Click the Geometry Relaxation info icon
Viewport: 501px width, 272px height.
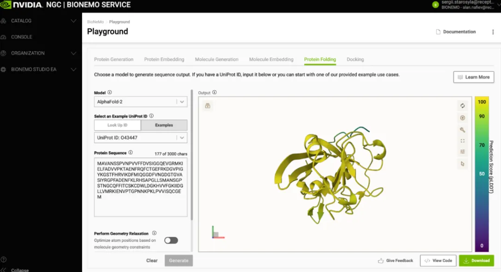154,233
